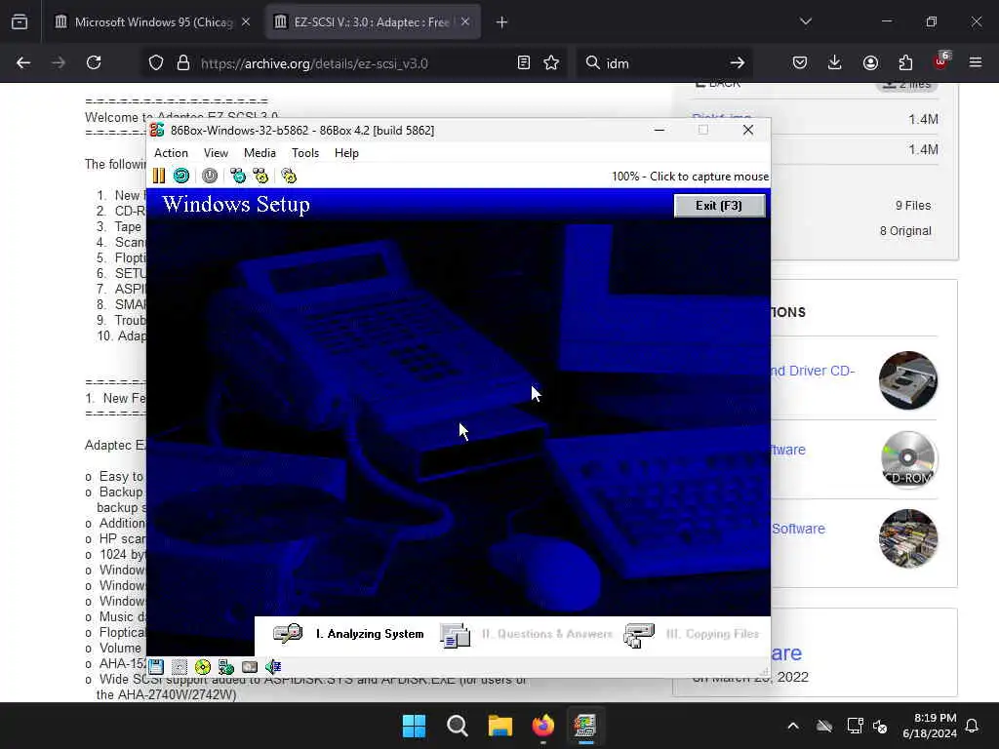Viewport: 999px width, 749px height.
Task: Click the 9 Files text
Action: point(913,206)
